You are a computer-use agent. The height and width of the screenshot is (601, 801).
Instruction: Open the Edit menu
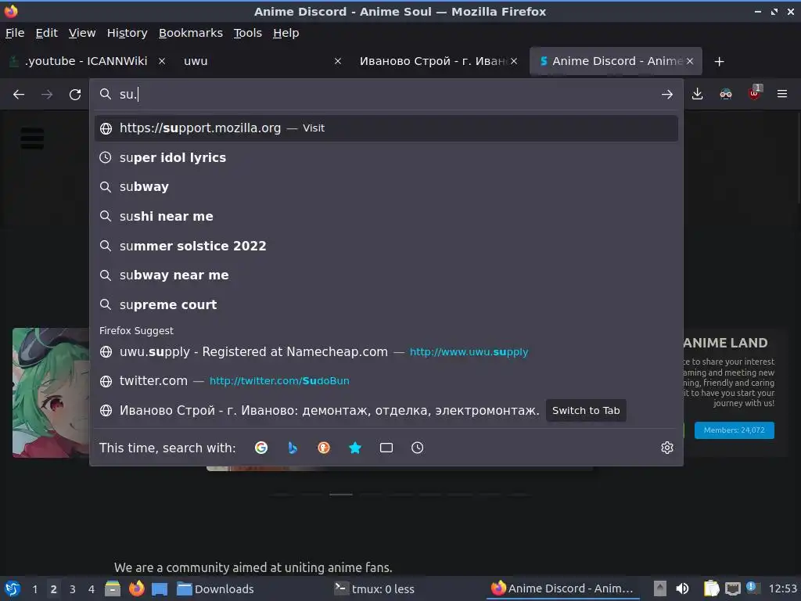coord(46,33)
